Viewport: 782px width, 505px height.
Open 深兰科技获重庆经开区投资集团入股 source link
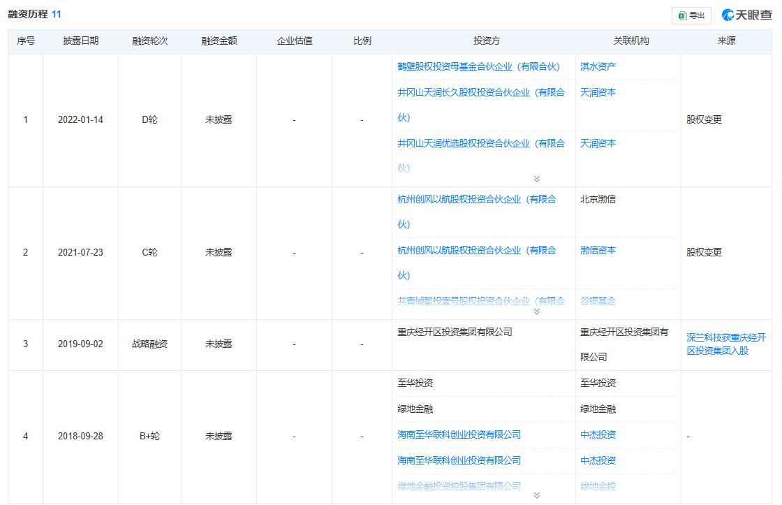(x=726, y=344)
